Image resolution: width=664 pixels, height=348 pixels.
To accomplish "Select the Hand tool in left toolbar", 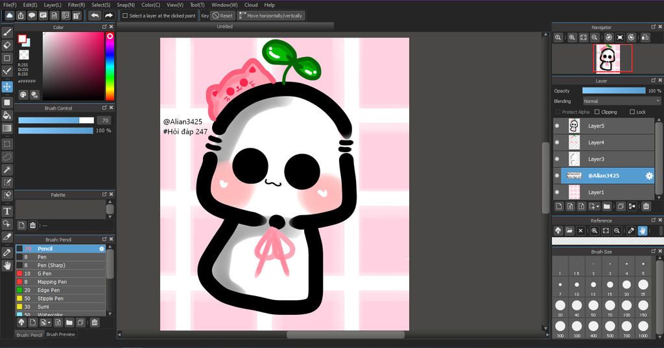I will 7,266.
